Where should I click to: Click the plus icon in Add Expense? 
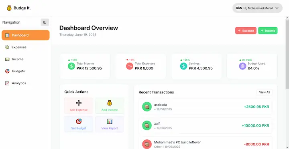click(x=79, y=103)
